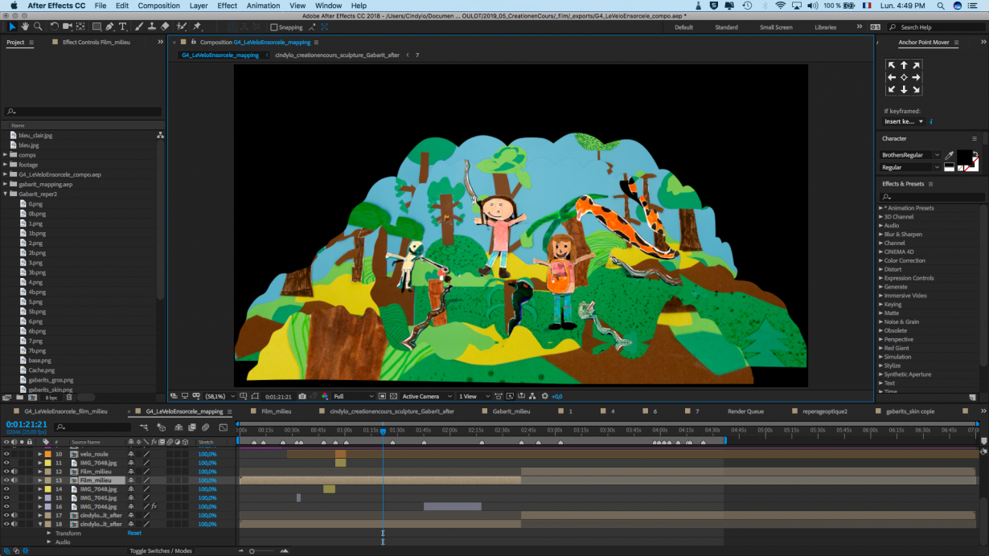Click the composition flowchart icon in viewer
Viewport: 989px width, 556px height.
point(532,396)
